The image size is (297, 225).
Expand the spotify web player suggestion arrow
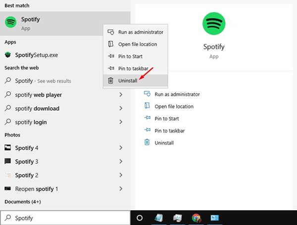[121, 95]
